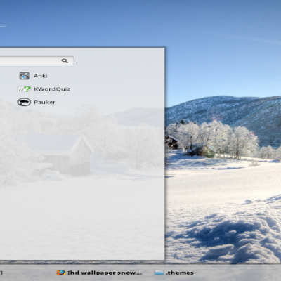Select the KWordQuiz label in the menu
281x281 pixels.
click(52, 89)
